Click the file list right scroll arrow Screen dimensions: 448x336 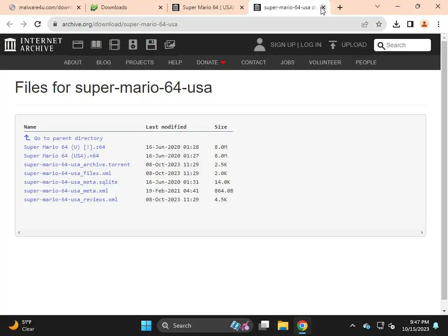[422, 233]
